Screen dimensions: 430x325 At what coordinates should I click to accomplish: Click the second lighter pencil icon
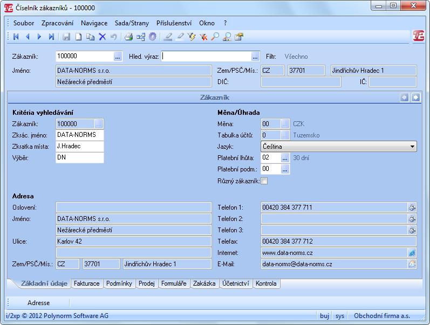pyautogui.click(x=180, y=37)
